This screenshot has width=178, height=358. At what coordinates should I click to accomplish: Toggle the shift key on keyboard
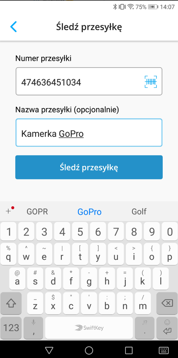11,303
